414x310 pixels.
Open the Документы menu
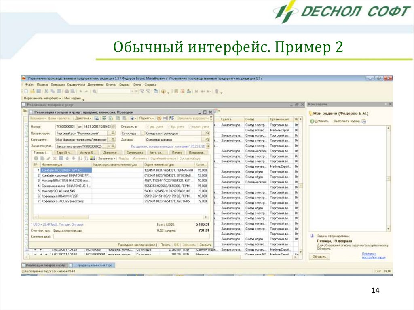95,85
